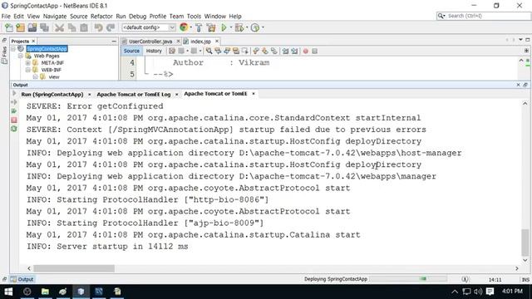
Task: Stop the server with red Output icon
Action: tap(14, 120)
